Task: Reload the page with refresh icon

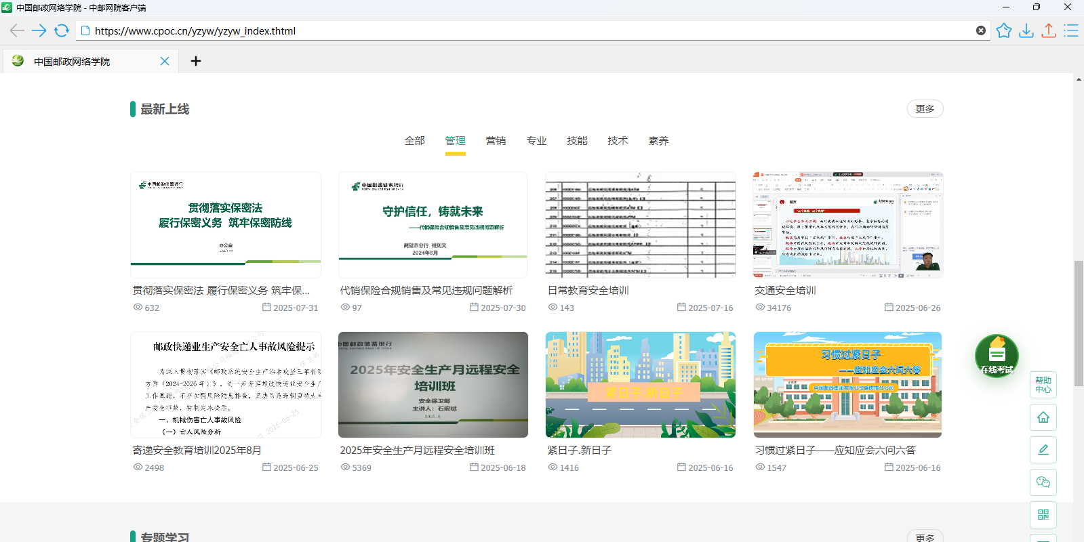Action: click(62, 30)
